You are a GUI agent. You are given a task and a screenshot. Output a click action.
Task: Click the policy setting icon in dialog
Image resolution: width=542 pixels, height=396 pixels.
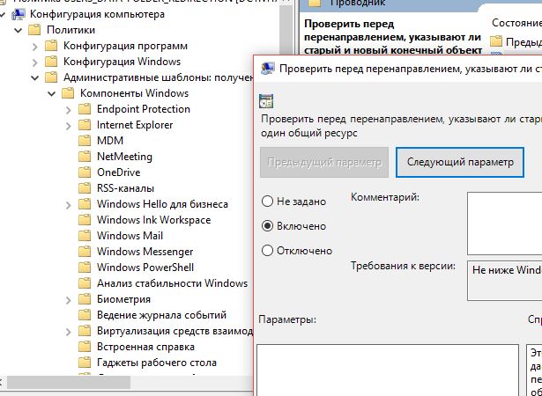click(266, 101)
